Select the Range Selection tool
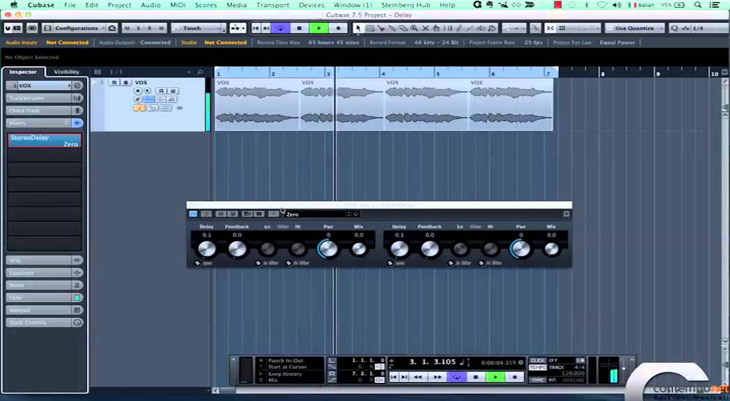This screenshot has width=730, height=401. click(x=370, y=29)
